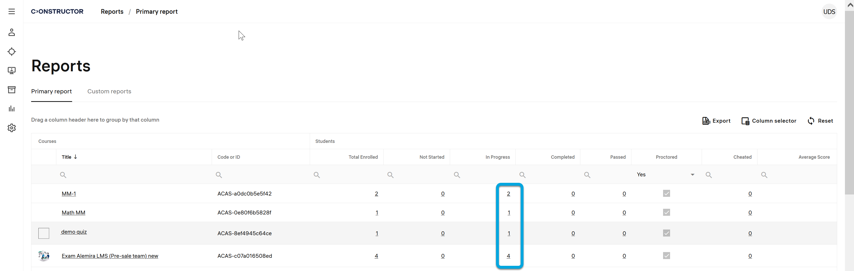This screenshot has height=271, width=854.
Task: Click the Export button
Action: tap(716, 121)
